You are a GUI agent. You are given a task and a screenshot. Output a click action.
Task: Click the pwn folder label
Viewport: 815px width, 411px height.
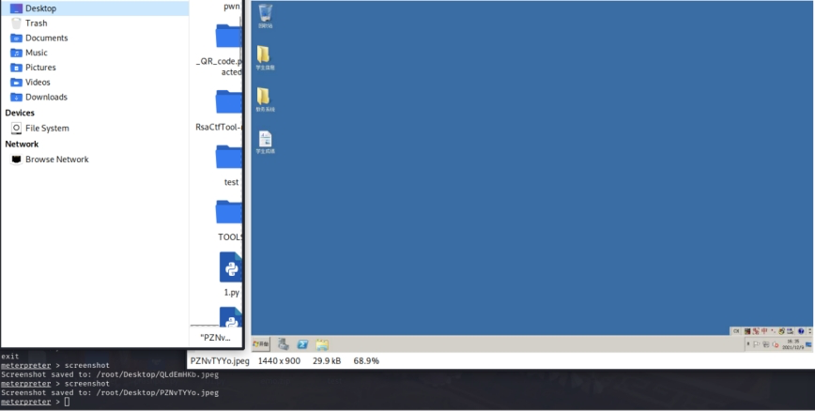(x=232, y=7)
